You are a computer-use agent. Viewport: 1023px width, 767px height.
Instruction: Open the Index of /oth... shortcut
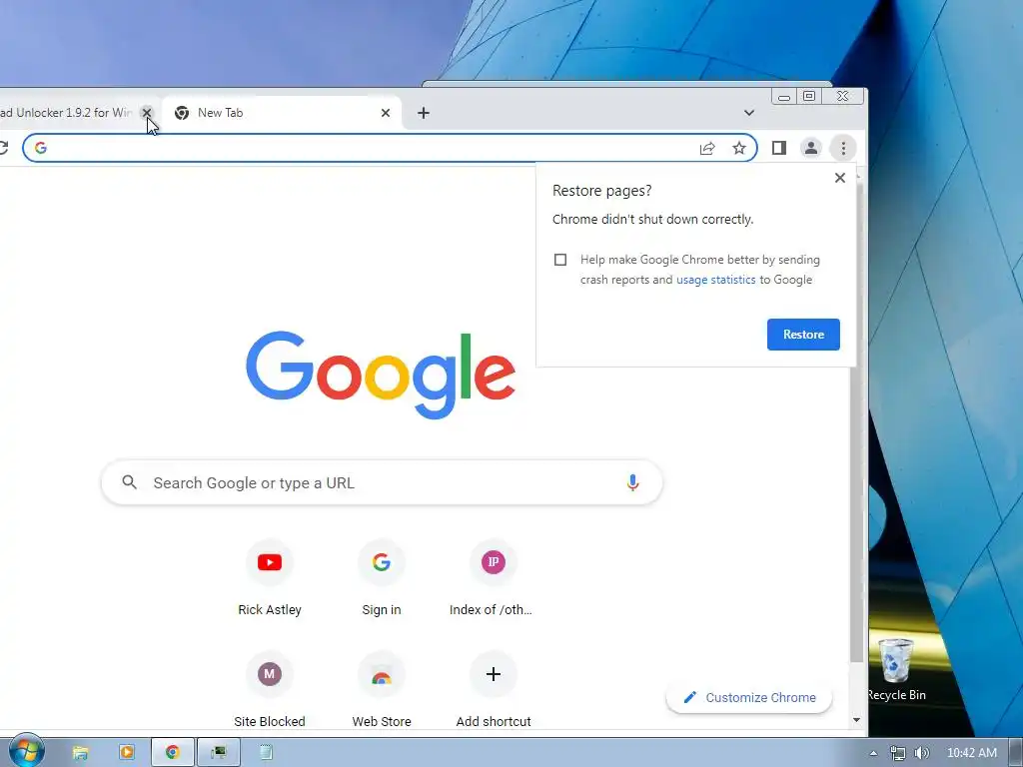494,578
